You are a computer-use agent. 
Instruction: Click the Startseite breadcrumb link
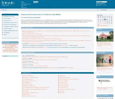(x=4, y=10)
